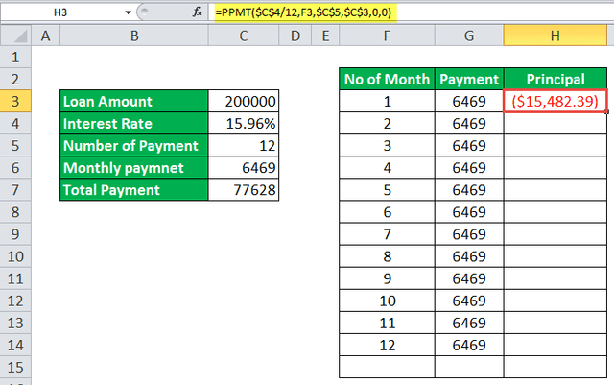Select row 3 header
The width and height of the screenshot is (614, 385).
point(15,101)
